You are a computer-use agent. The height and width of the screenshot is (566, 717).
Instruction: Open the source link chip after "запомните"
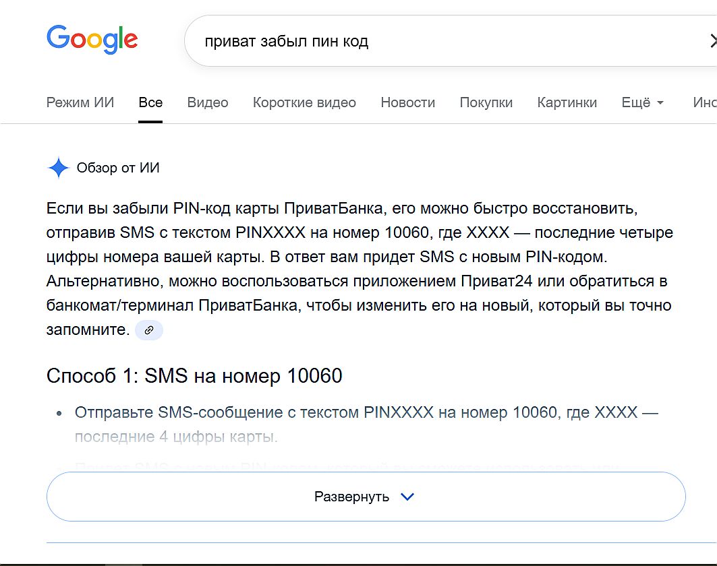[x=149, y=330]
